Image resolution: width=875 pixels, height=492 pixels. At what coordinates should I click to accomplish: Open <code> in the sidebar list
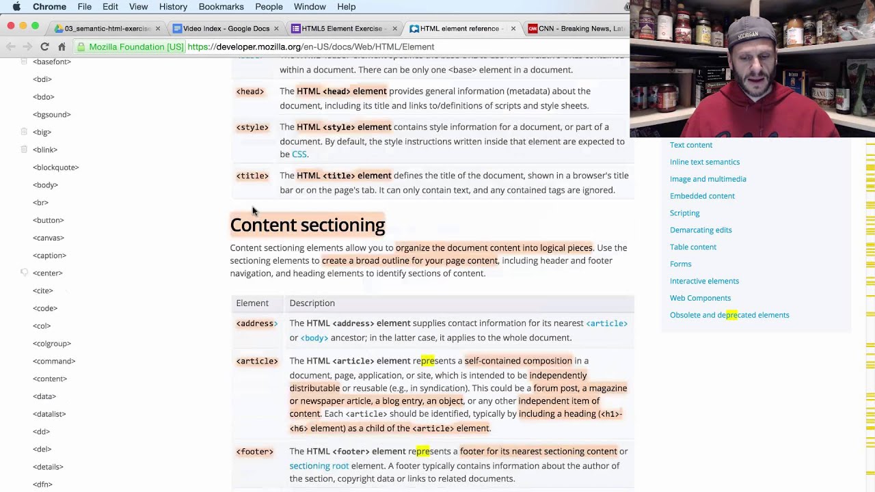[45, 308]
